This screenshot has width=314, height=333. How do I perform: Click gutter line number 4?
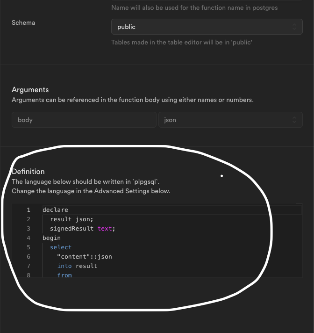point(29,238)
